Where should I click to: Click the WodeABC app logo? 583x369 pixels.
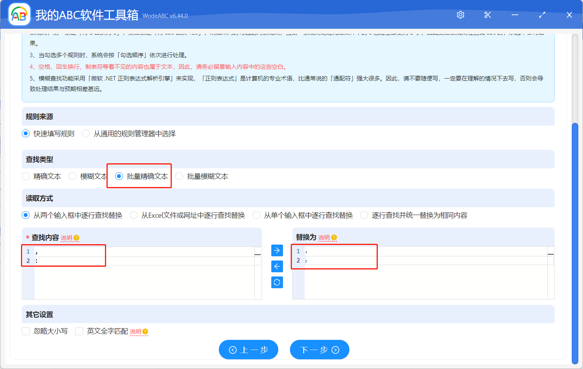click(19, 15)
